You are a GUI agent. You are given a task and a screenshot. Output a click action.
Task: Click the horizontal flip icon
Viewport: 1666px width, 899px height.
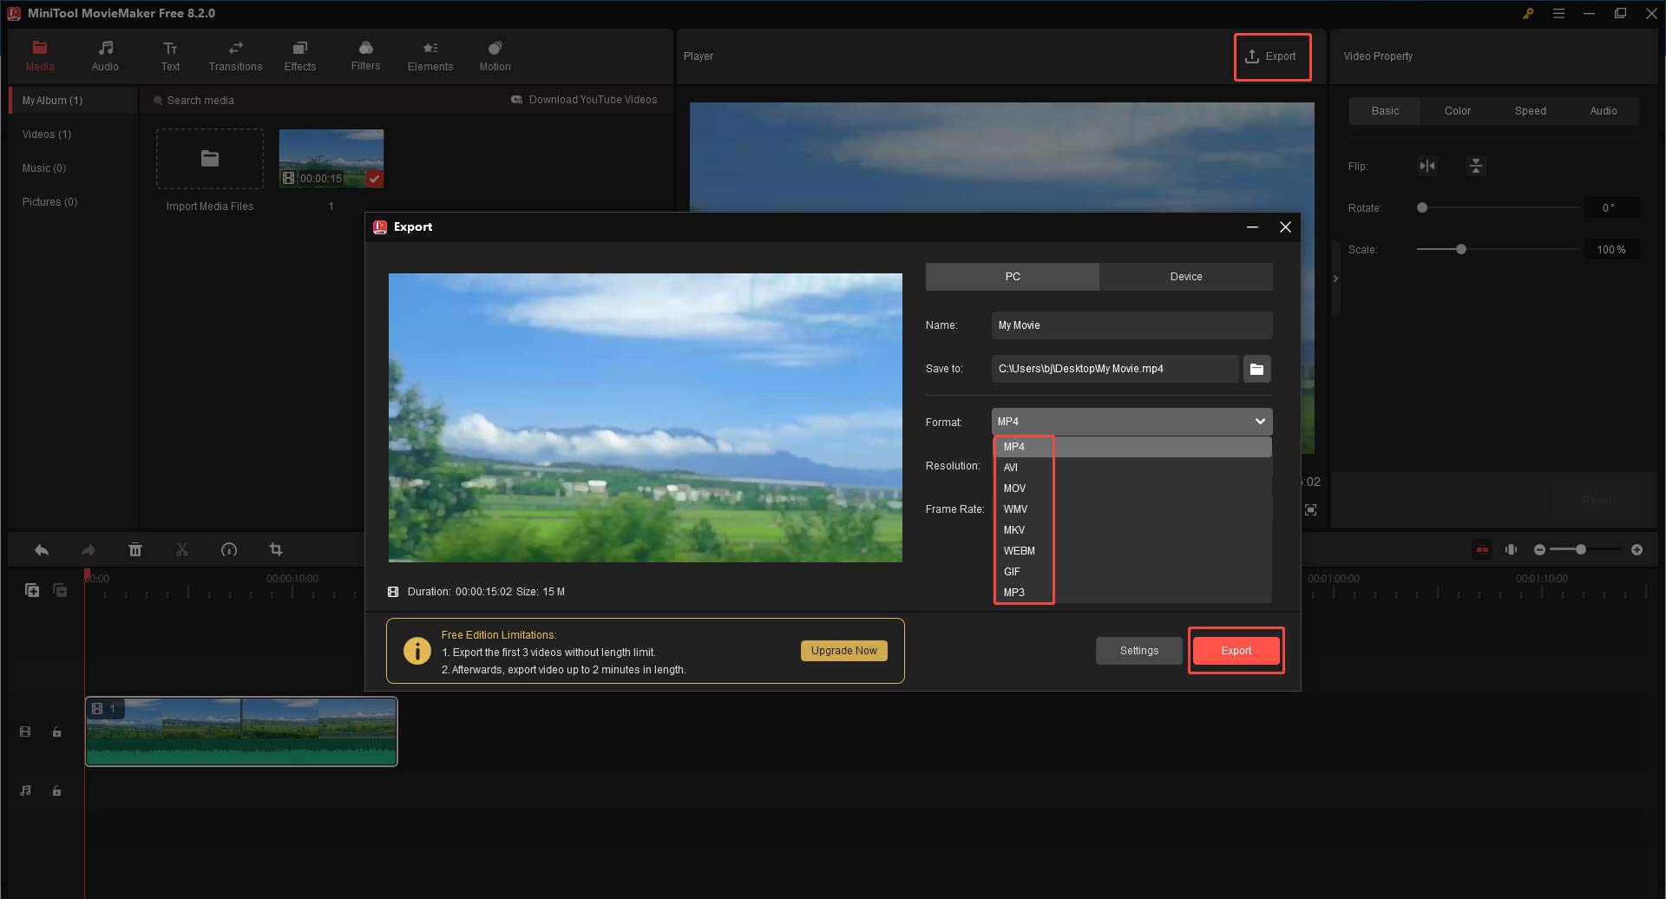1427,166
